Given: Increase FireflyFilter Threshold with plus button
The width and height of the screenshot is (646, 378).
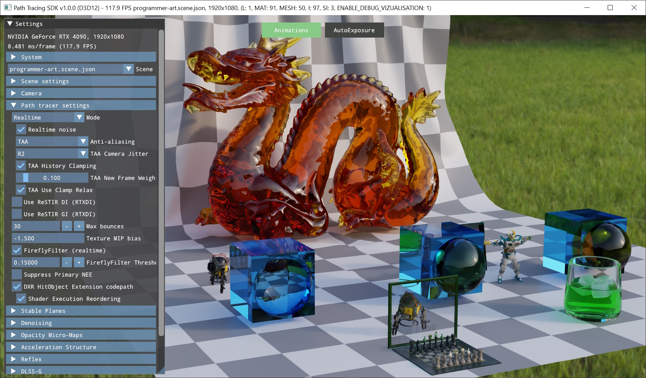Looking at the screenshot, I should point(79,263).
